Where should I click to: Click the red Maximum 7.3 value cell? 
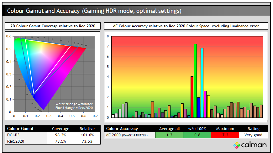(225, 135)
